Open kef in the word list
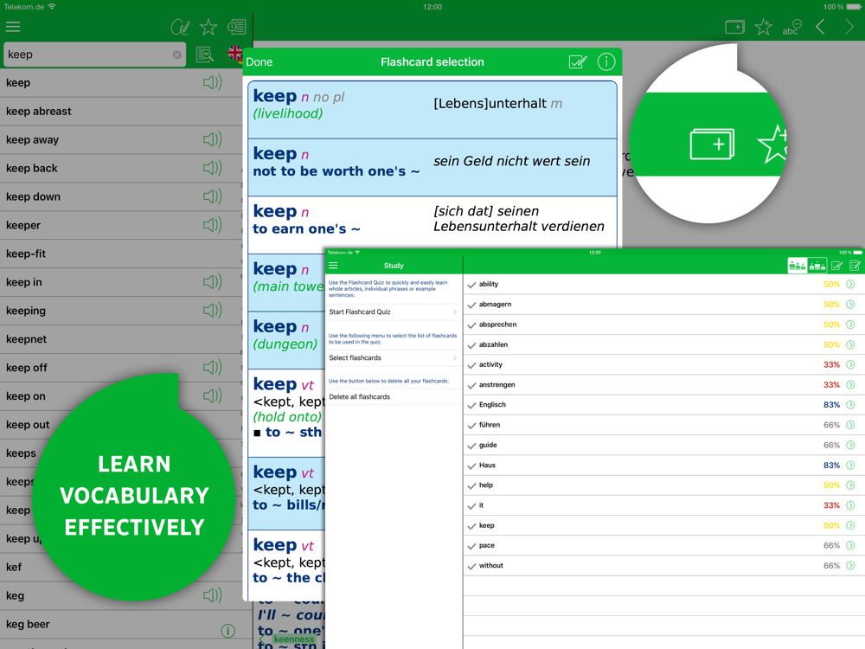 (x=121, y=567)
